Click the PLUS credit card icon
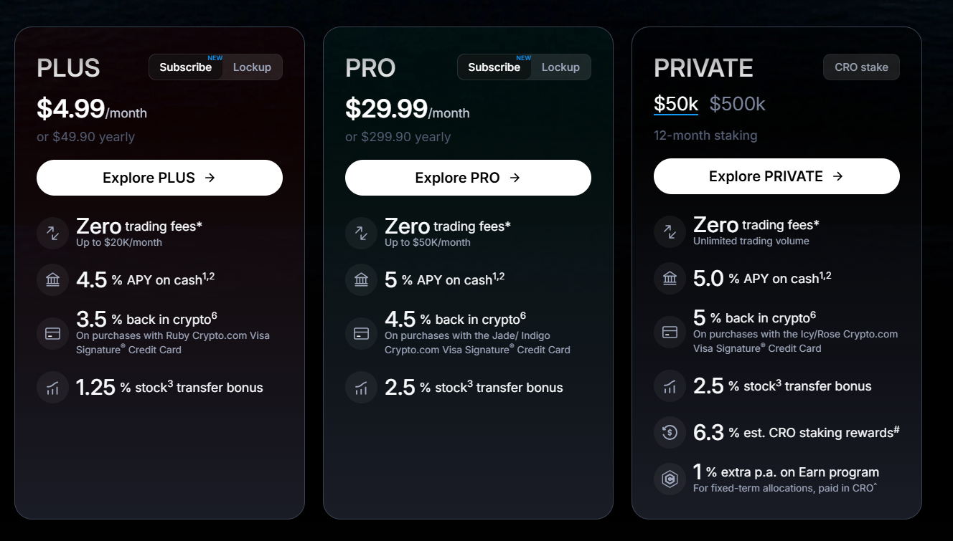The width and height of the screenshot is (953, 541). pos(52,334)
